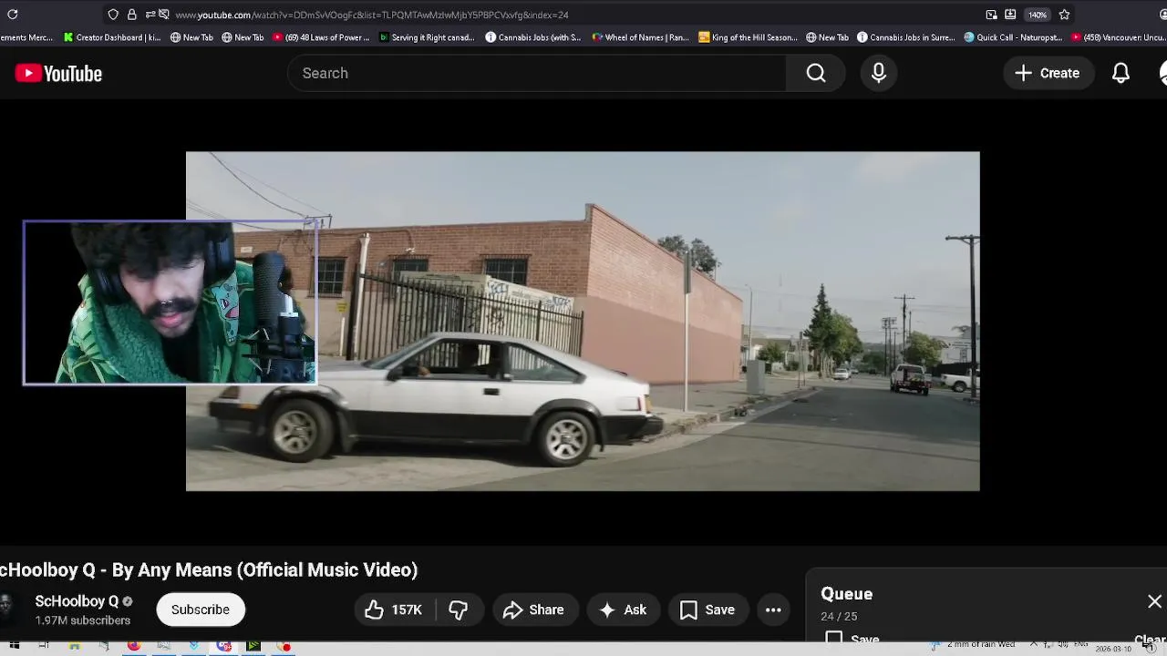Click the search magnifier button
The height and width of the screenshot is (656, 1167).
coord(816,73)
